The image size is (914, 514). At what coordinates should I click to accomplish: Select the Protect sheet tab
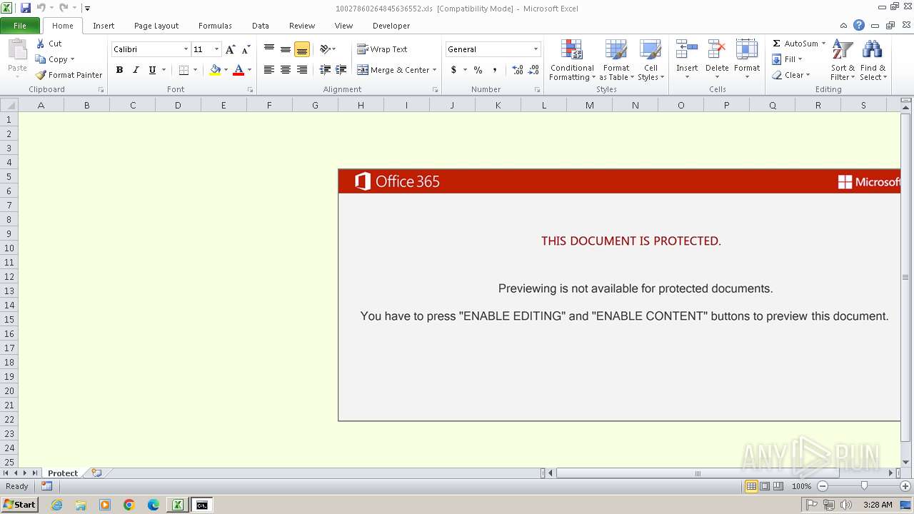click(x=63, y=473)
